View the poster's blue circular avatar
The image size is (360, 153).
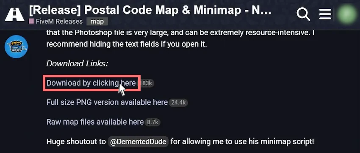pos(16,46)
